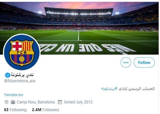
Task: Click the @fcbarcelona_ara handle text
Action: 20,81
